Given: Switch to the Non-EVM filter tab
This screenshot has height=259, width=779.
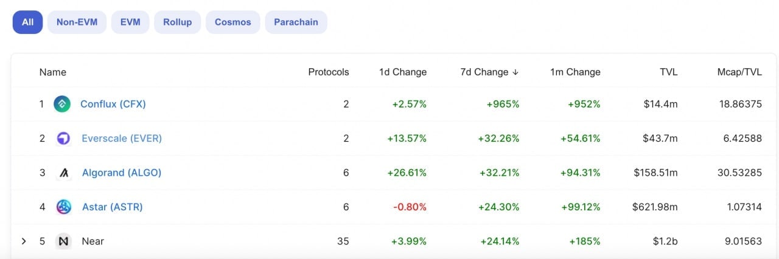Looking at the screenshot, I should coord(77,22).
